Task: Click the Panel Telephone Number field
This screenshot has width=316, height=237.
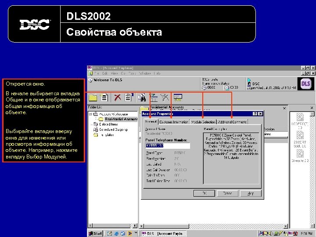Action: [x=168, y=146]
